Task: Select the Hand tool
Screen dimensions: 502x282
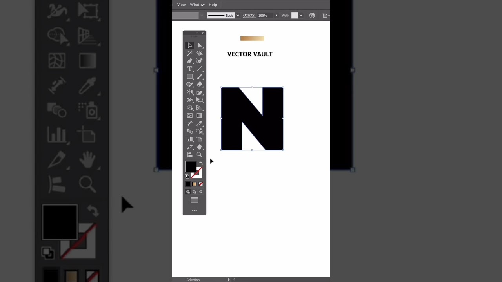Action: (200, 147)
